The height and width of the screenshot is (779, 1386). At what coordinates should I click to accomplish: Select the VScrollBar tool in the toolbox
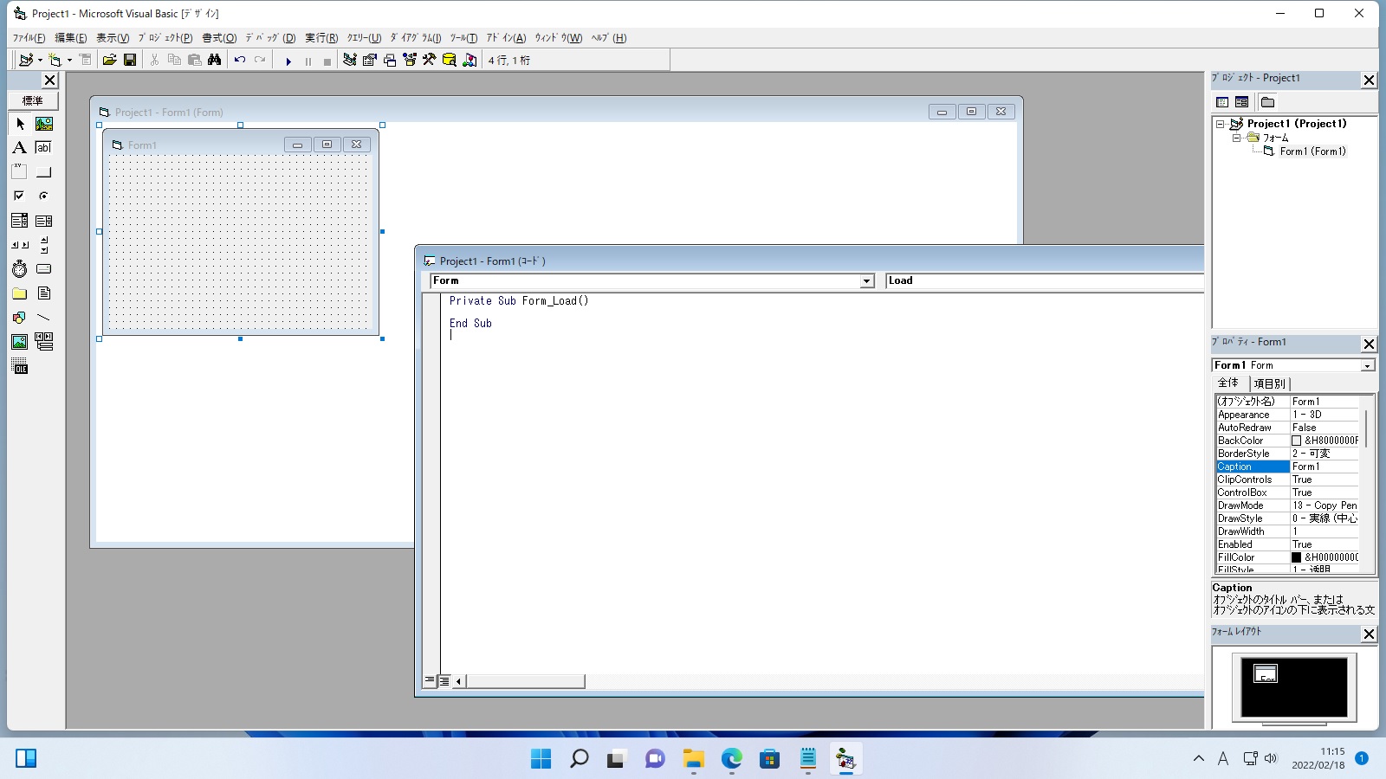coord(44,245)
